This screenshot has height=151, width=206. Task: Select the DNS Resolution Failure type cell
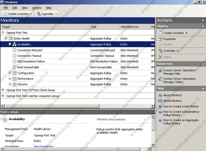104,62
